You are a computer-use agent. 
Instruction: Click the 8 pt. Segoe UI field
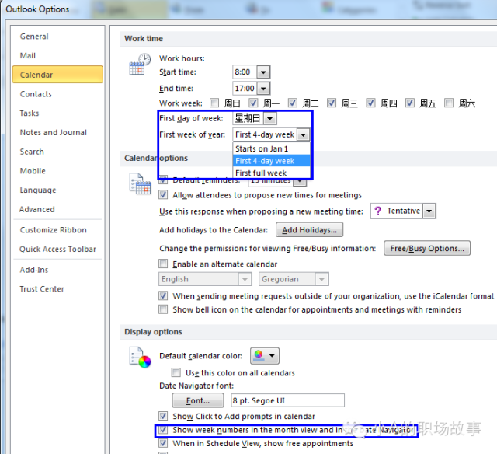tap(287, 400)
